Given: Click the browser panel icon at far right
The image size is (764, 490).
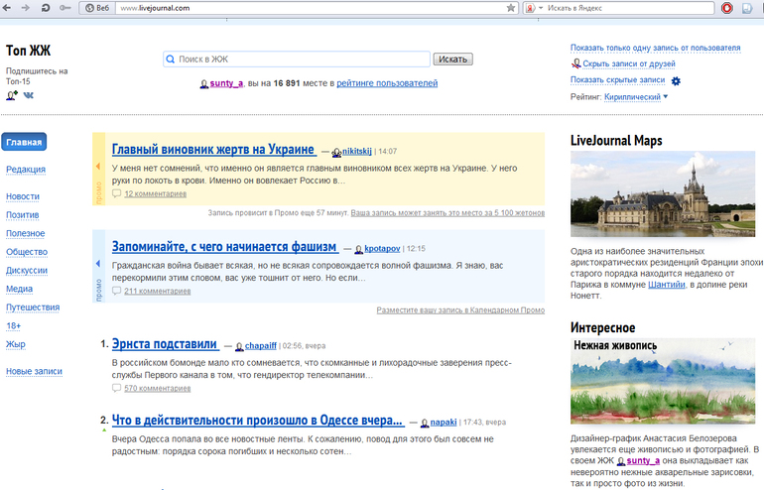Looking at the screenshot, I should pos(747,8).
